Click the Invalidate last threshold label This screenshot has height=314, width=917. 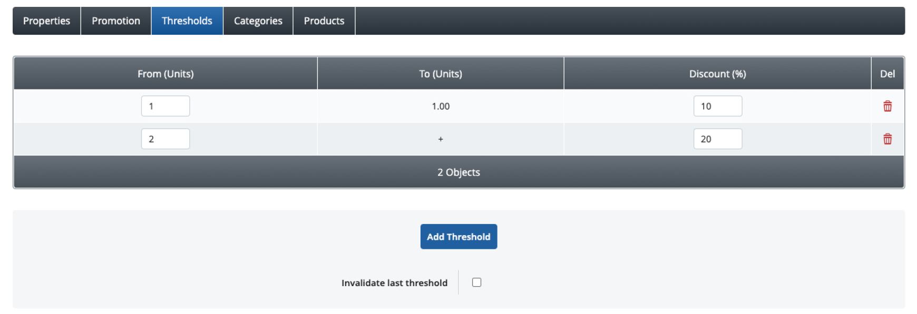click(394, 283)
